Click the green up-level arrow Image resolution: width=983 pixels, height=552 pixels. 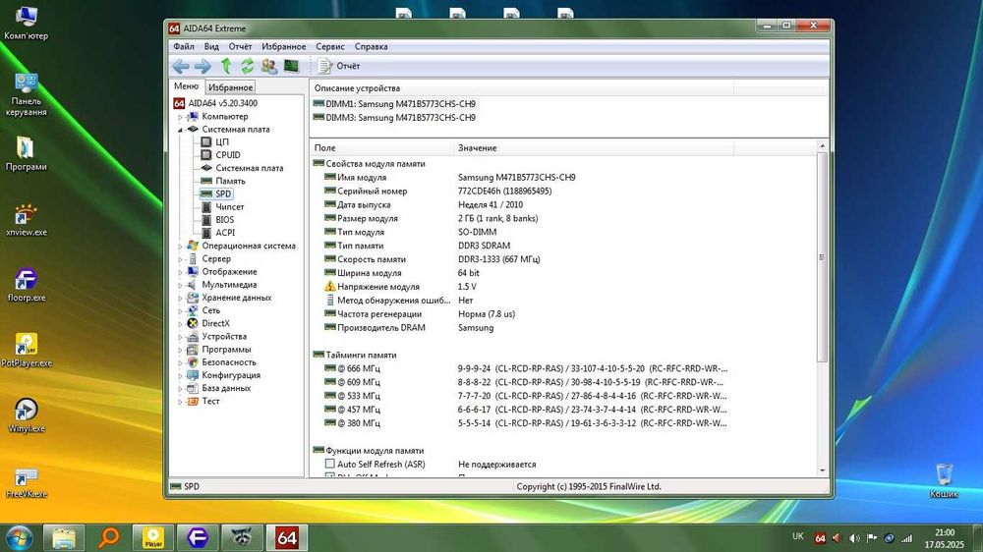click(x=226, y=66)
